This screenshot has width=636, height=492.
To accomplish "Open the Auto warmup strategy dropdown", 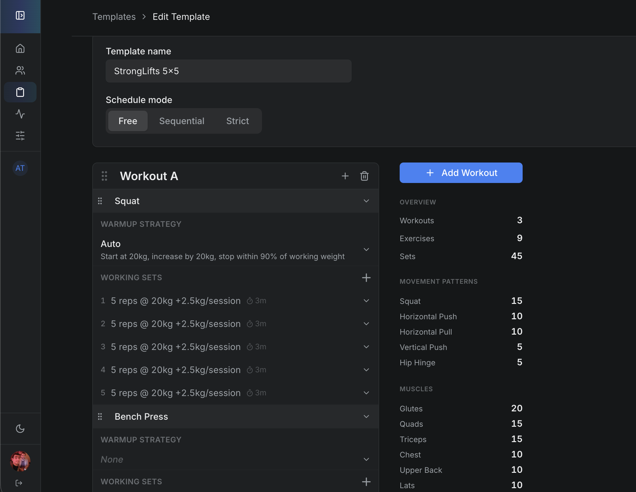I will (366, 249).
